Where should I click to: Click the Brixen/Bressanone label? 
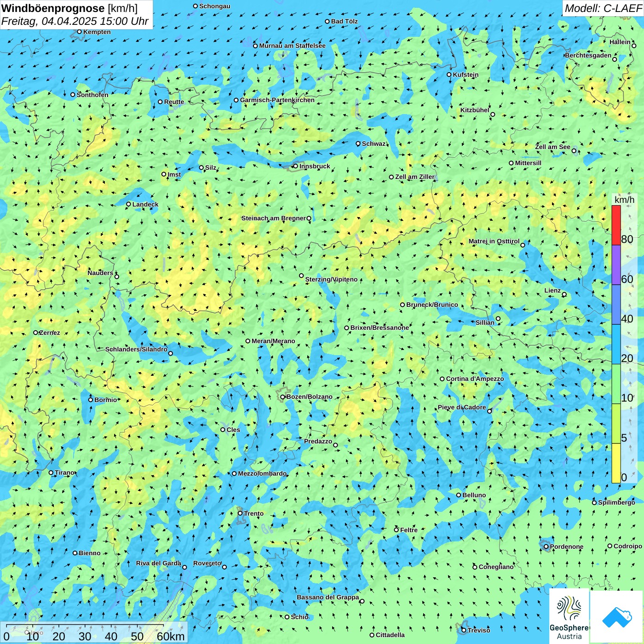pyautogui.click(x=379, y=328)
